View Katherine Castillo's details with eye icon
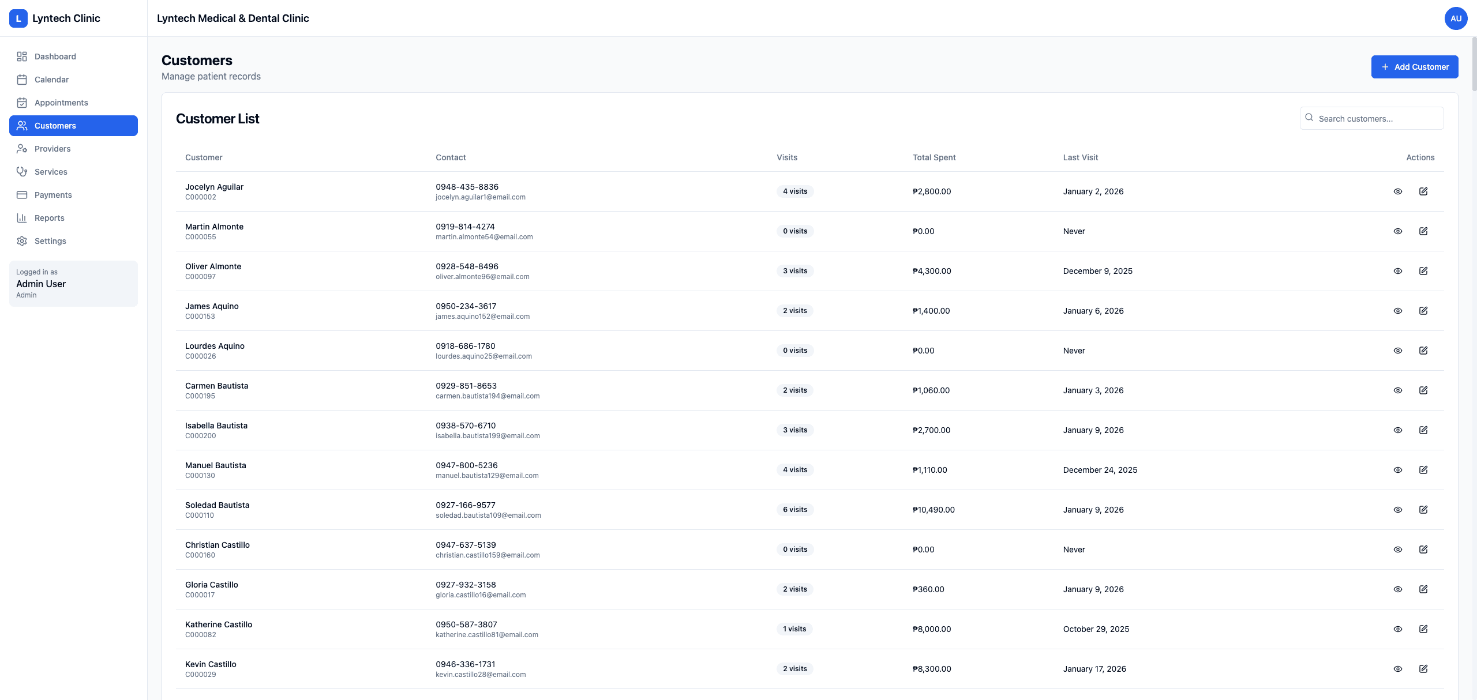Screen dimensions: 1477x700 [x=1398, y=629]
